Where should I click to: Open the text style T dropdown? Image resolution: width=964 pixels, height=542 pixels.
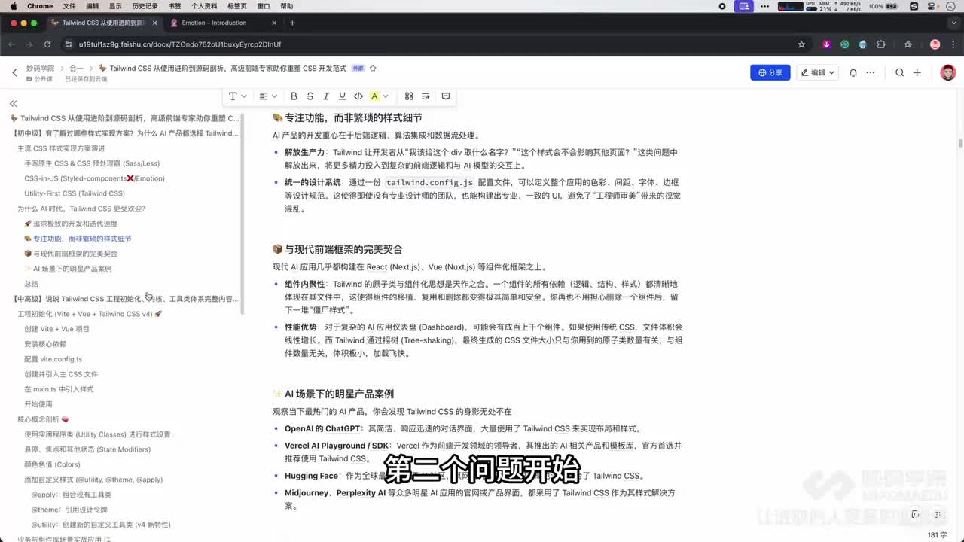pyautogui.click(x=236, y=96)
